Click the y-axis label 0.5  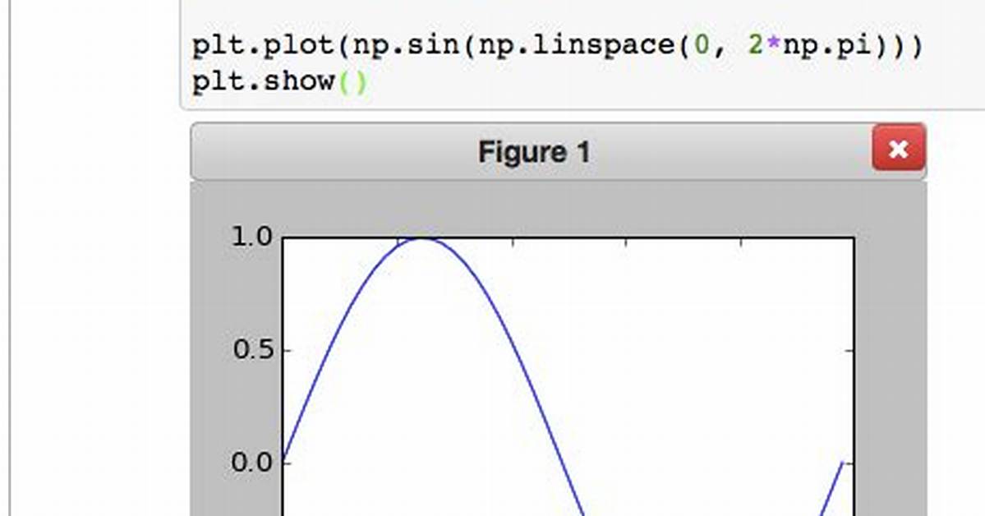(254, 350)
